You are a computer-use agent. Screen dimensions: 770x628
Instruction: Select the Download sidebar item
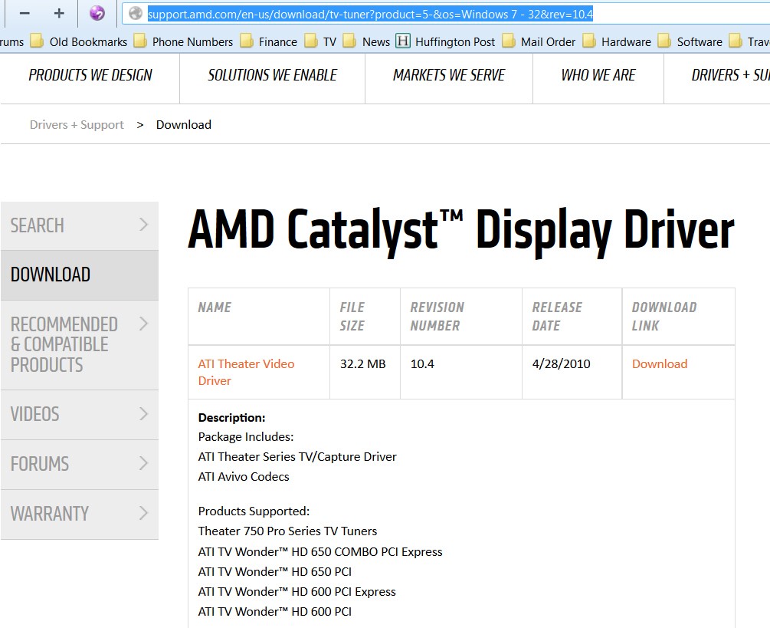80,275
